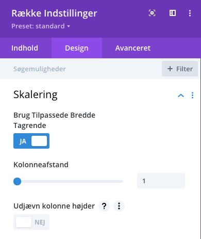Select the Design tab
The width and height of the screenshot is (201, 239).
(77, 48)
